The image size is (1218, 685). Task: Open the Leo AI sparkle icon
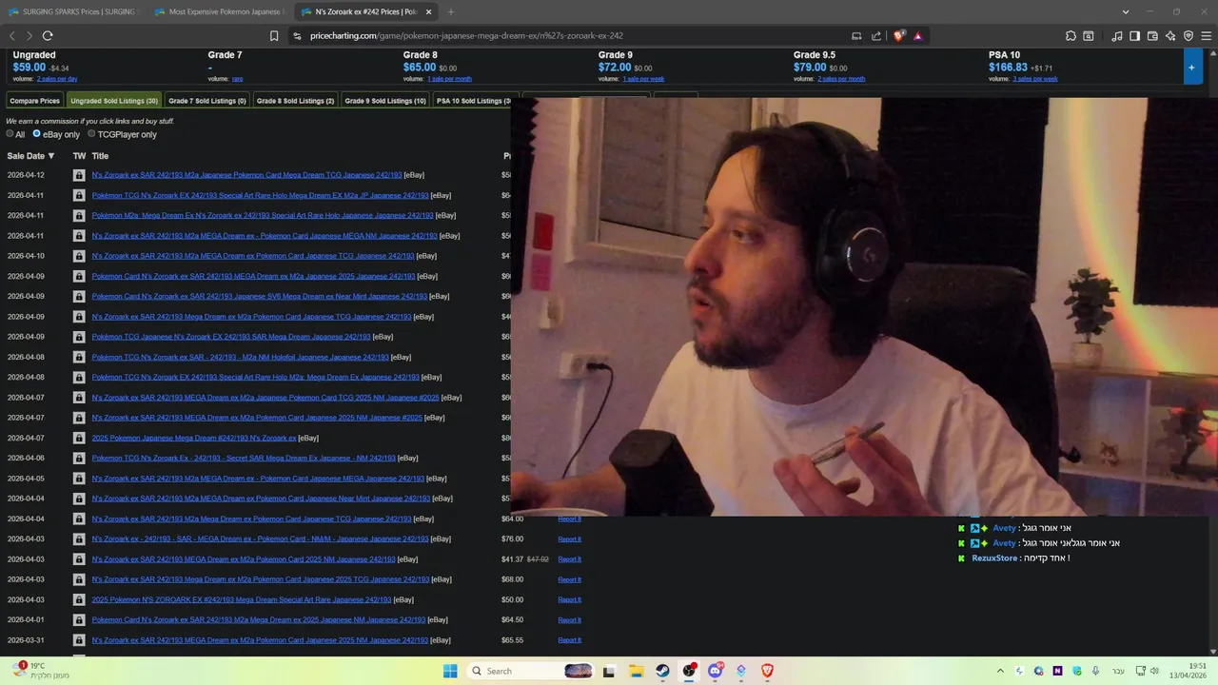pos(1170,36)
